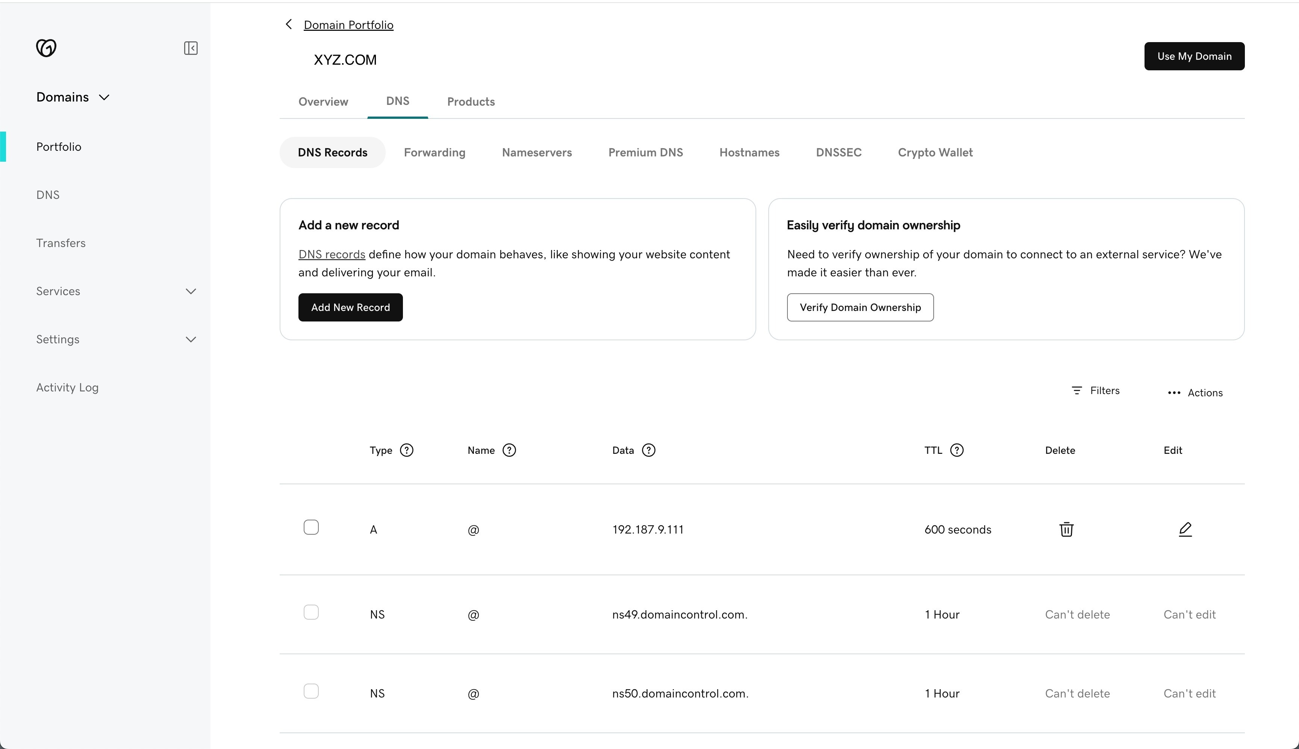Open help icon next to Type column
1299x749 pixels.
[406, 450]
